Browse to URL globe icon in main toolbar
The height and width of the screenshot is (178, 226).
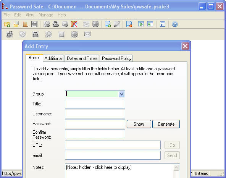point(95,24)
